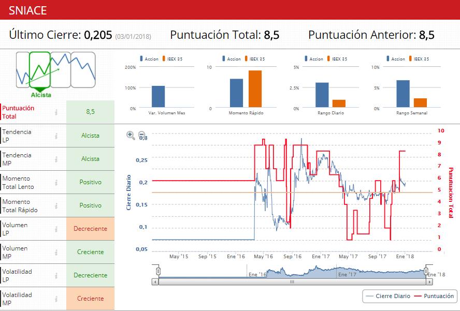
Task: Click right handle of chart range navigator
Action: 426,271
